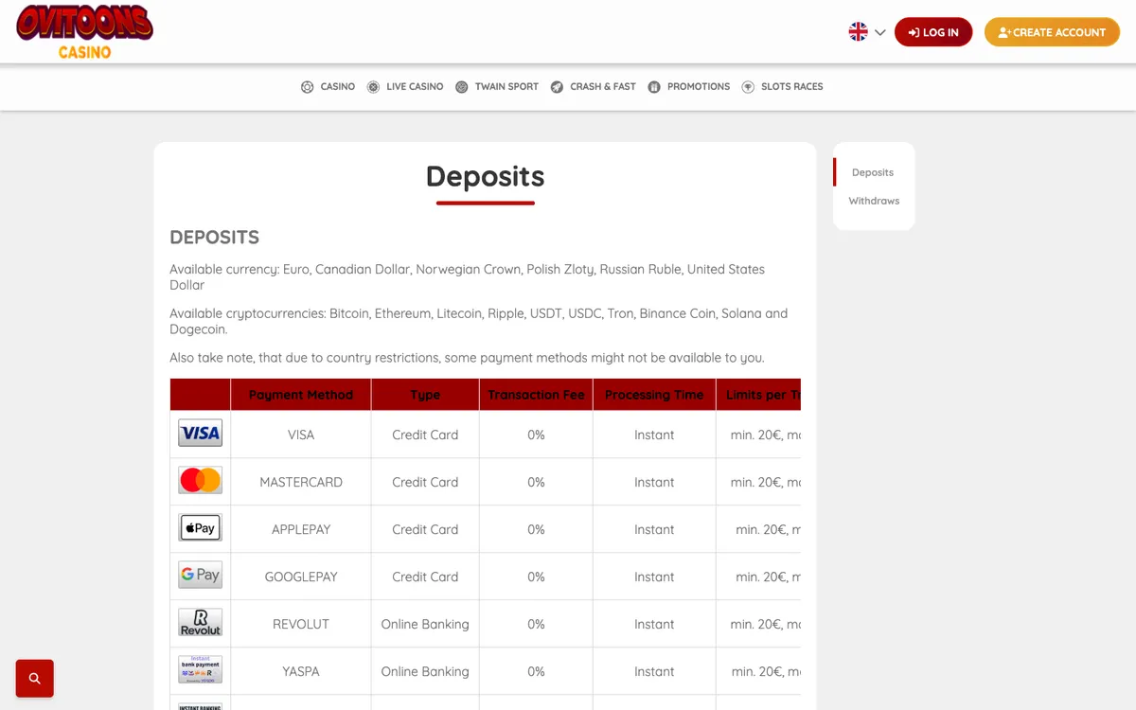
Task: Click the CREATE ACCOUNT button
Action: coord(1052,32)
